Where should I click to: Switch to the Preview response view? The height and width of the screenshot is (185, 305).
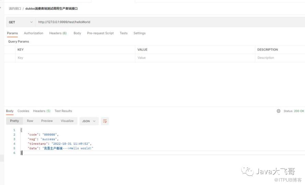47,121
